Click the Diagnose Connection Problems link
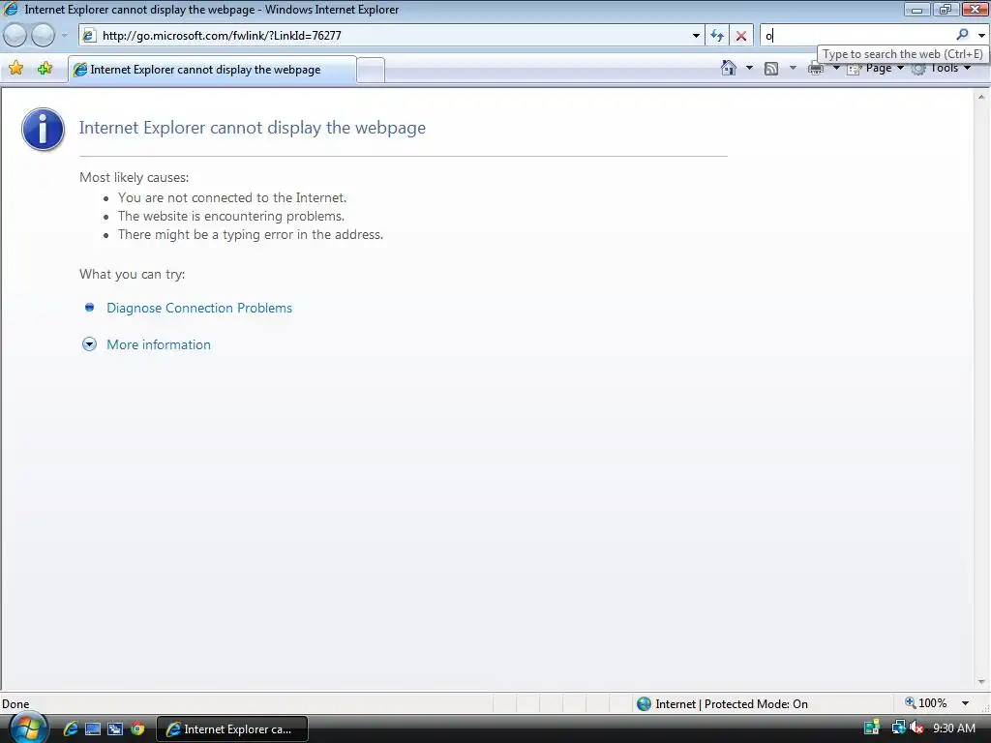This screenshot has width=991, height=743. (199, 308)
